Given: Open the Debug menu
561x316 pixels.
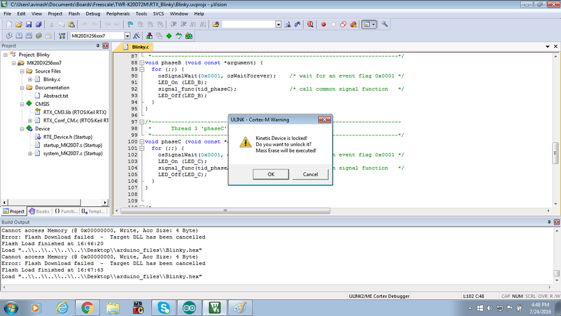Looking at the screenshot, I should tap(93, 13).
